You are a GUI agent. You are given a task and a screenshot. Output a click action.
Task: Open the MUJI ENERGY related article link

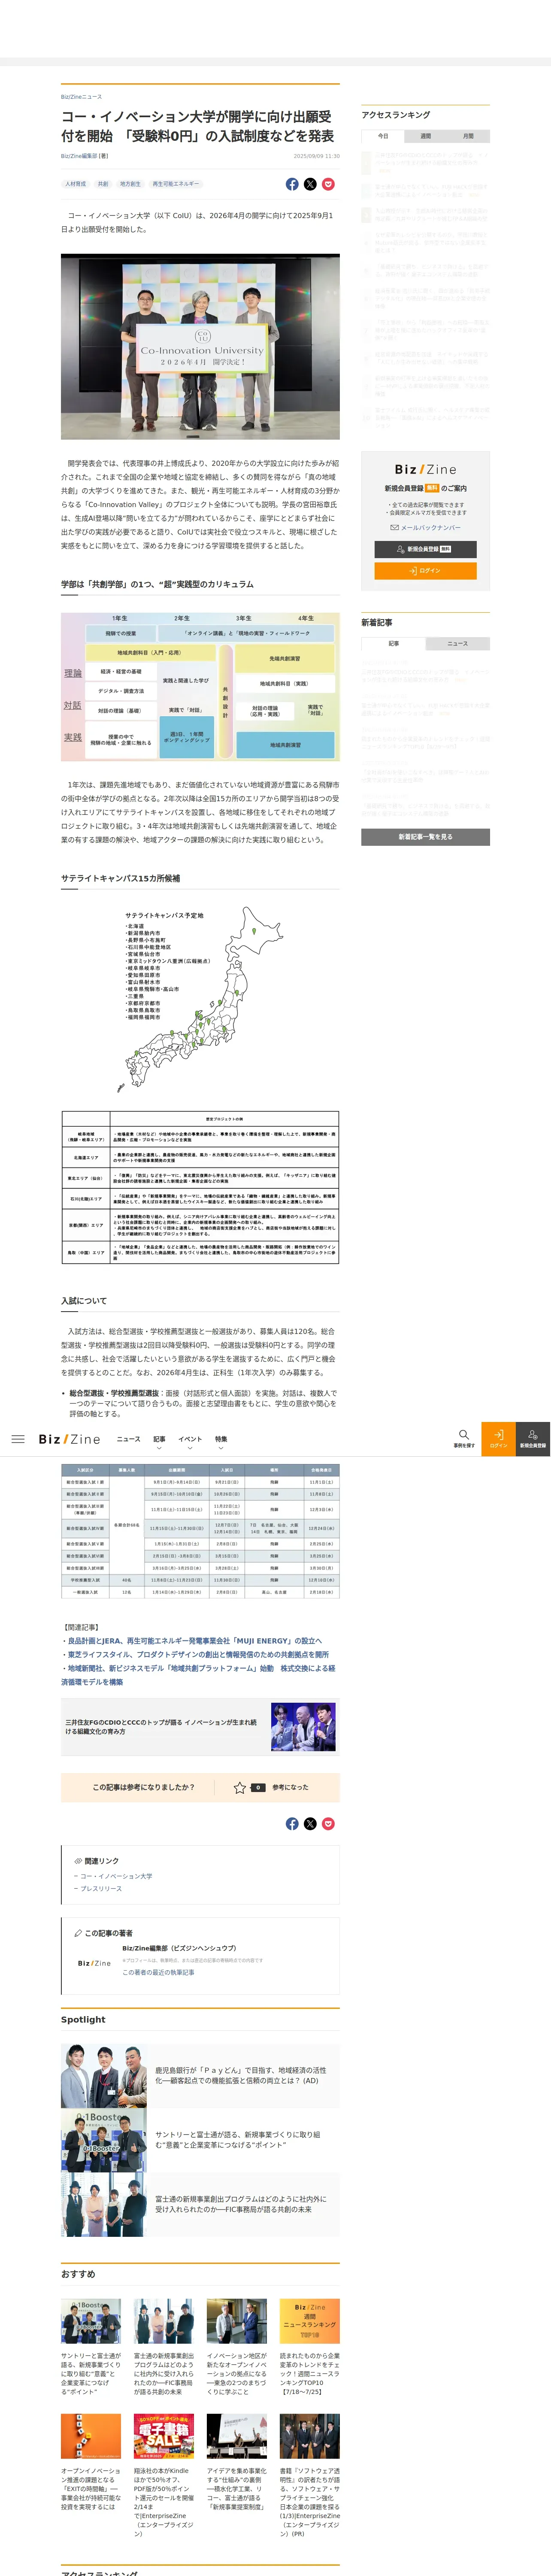coord(194,1641)
